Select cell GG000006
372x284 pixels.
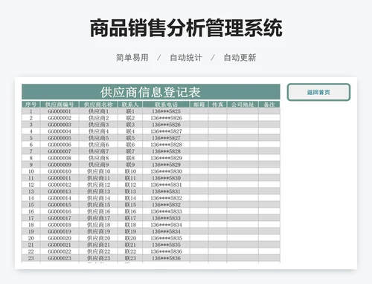[60, 145]
